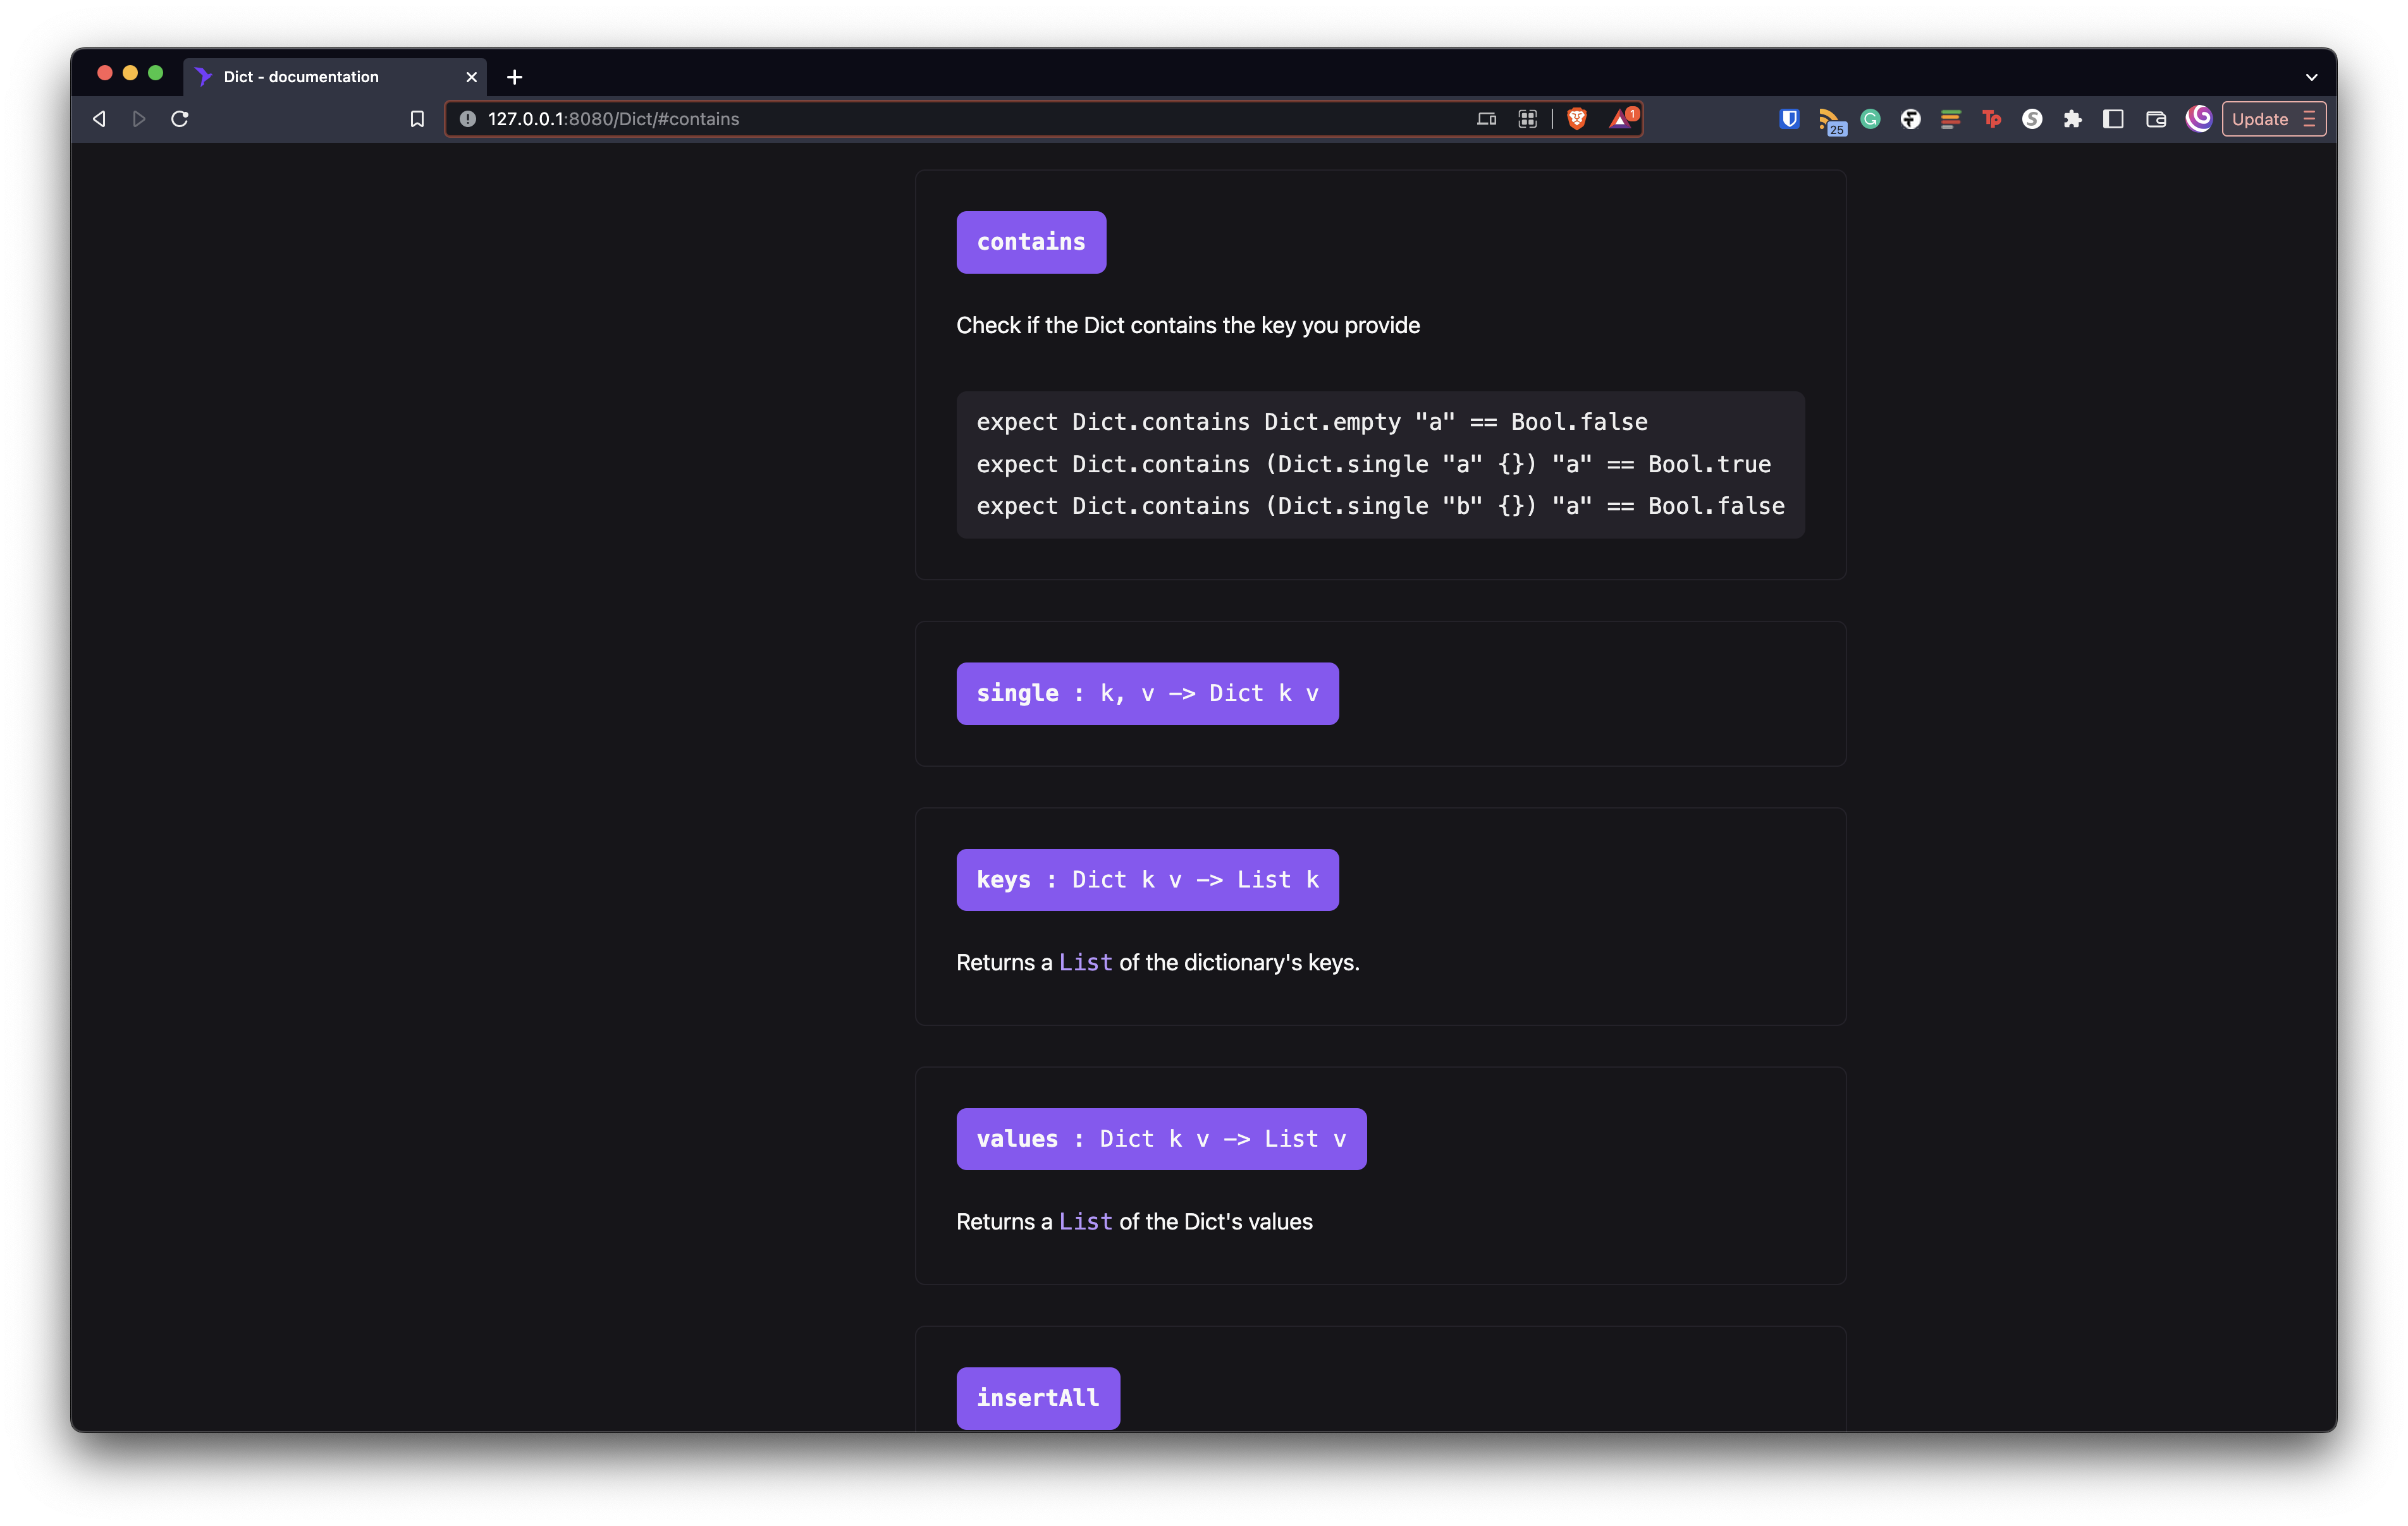
Task: Open the Update browser menu
Action: point(2273,119)
